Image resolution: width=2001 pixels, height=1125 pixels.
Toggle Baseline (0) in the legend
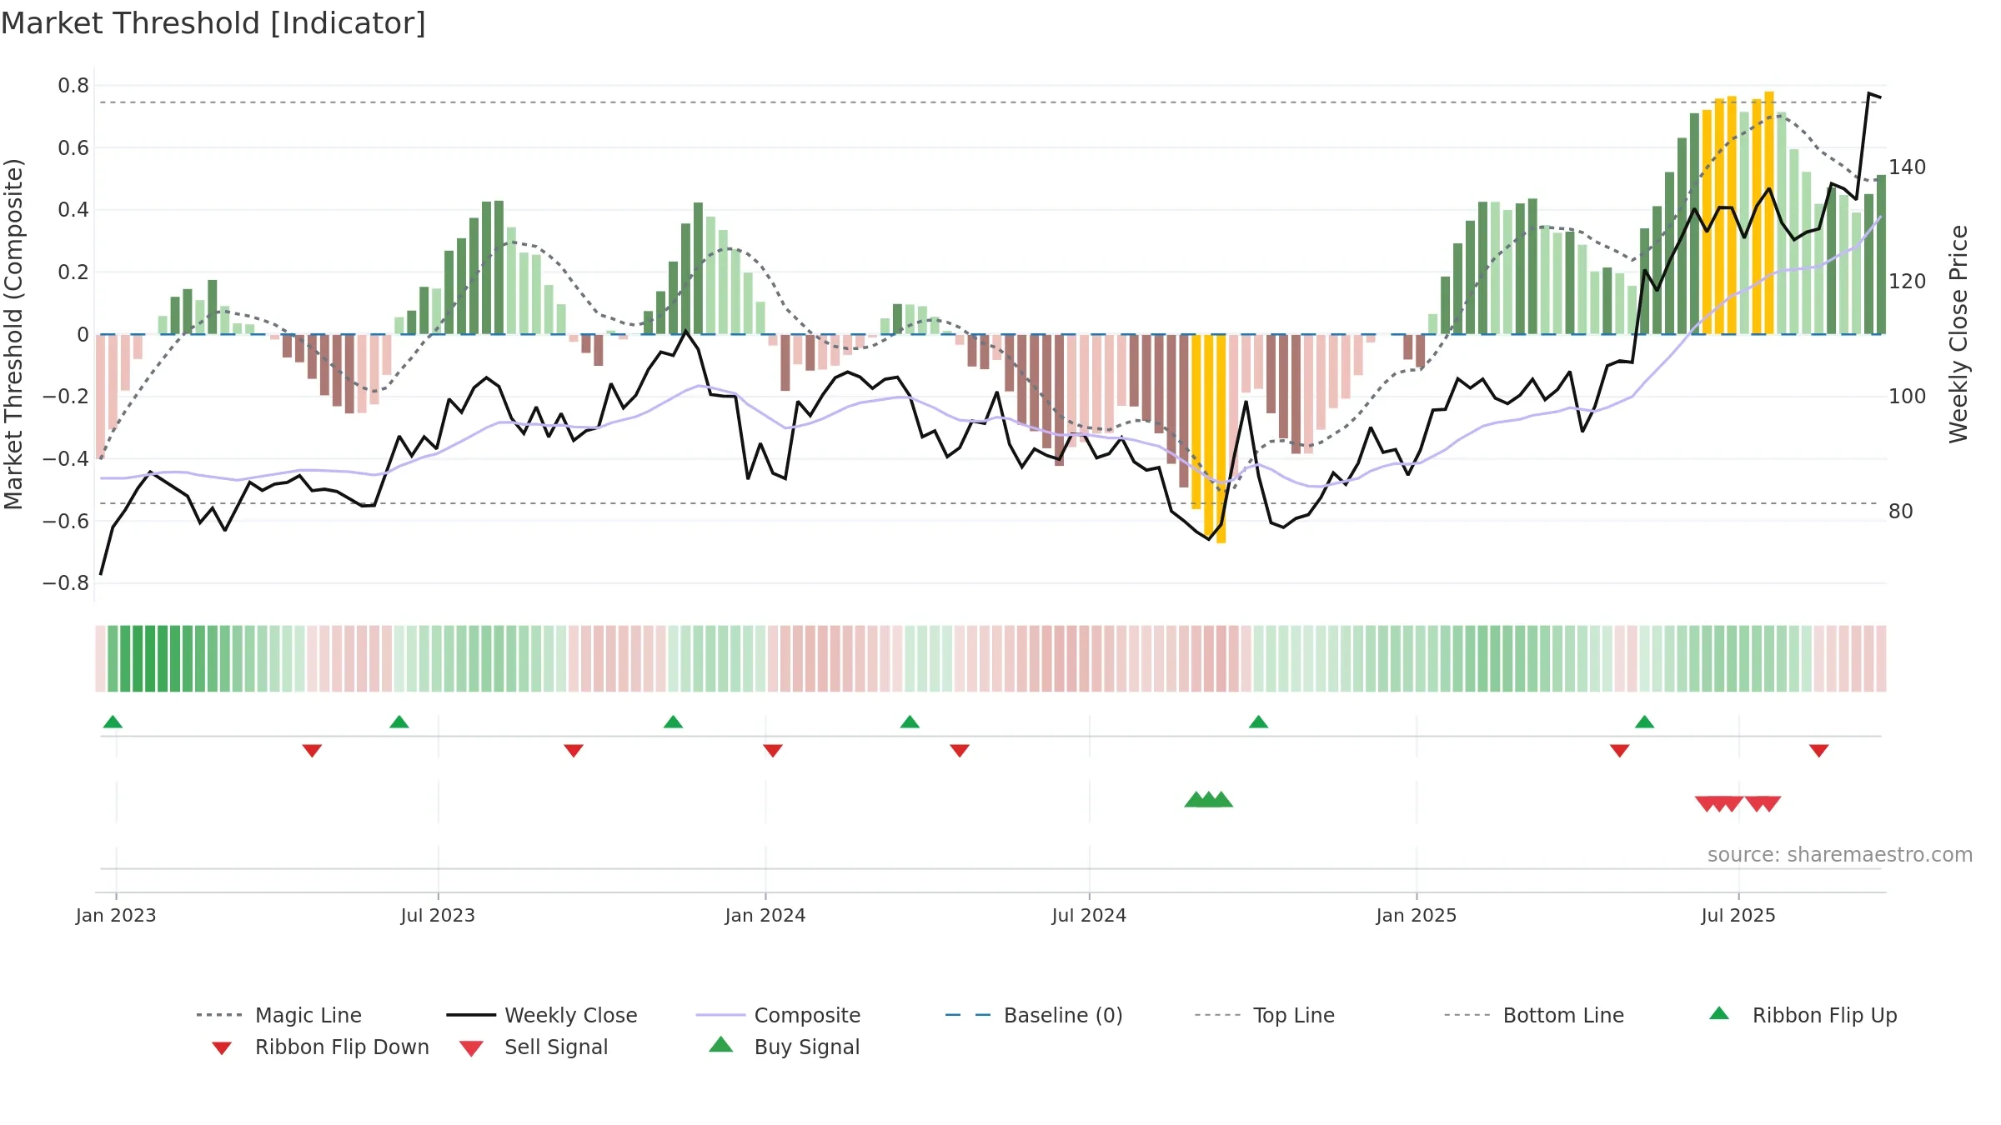(1034, 1015)
